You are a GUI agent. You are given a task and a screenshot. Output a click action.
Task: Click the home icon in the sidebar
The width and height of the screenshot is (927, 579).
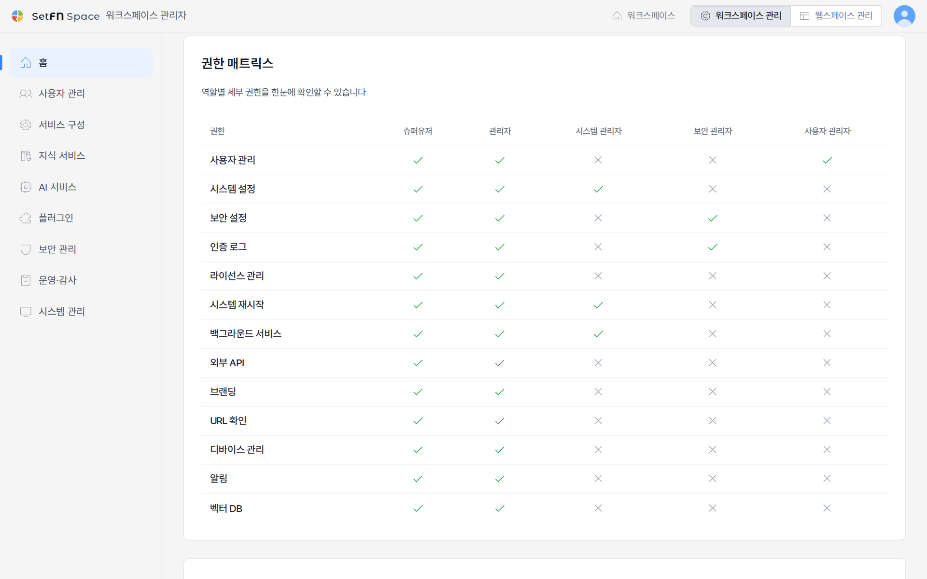pyautogui.click(x=26, y=63)
